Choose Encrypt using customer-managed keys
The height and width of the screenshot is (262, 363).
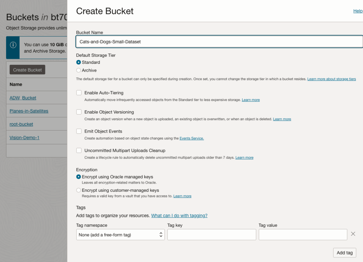pos(79,190)
